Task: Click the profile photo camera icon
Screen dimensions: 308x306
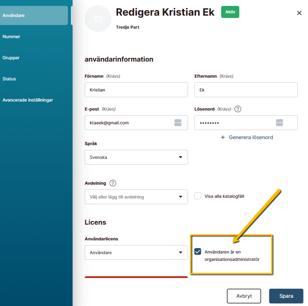Action: 98,19
